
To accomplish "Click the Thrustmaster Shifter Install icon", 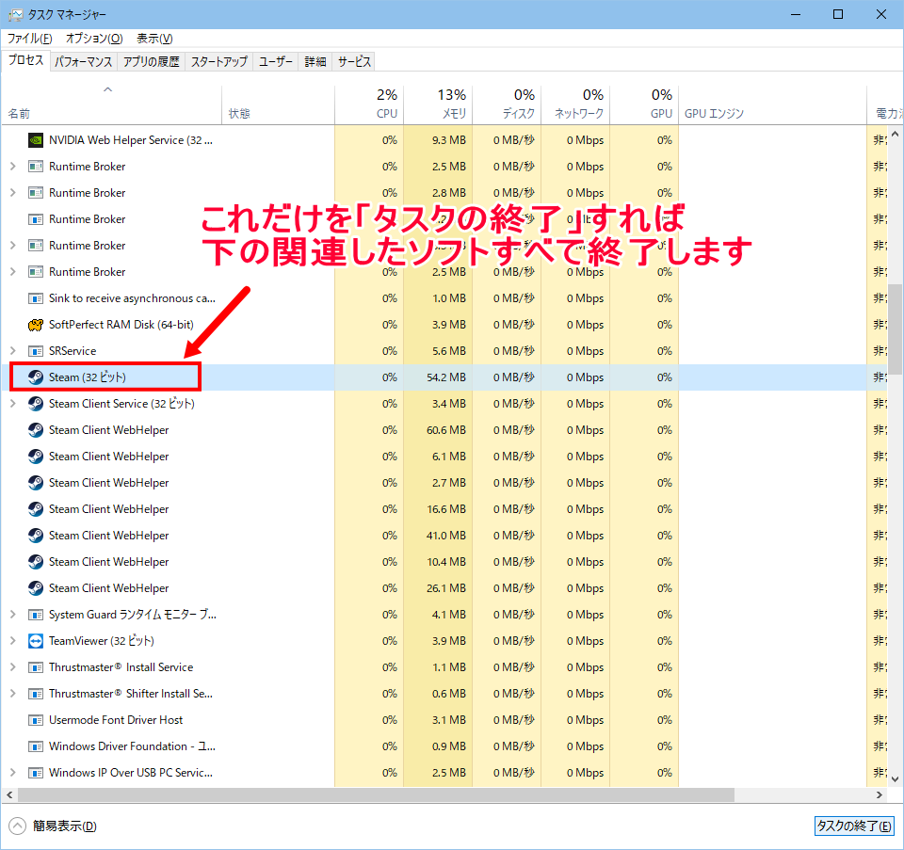I will point(36,693).
